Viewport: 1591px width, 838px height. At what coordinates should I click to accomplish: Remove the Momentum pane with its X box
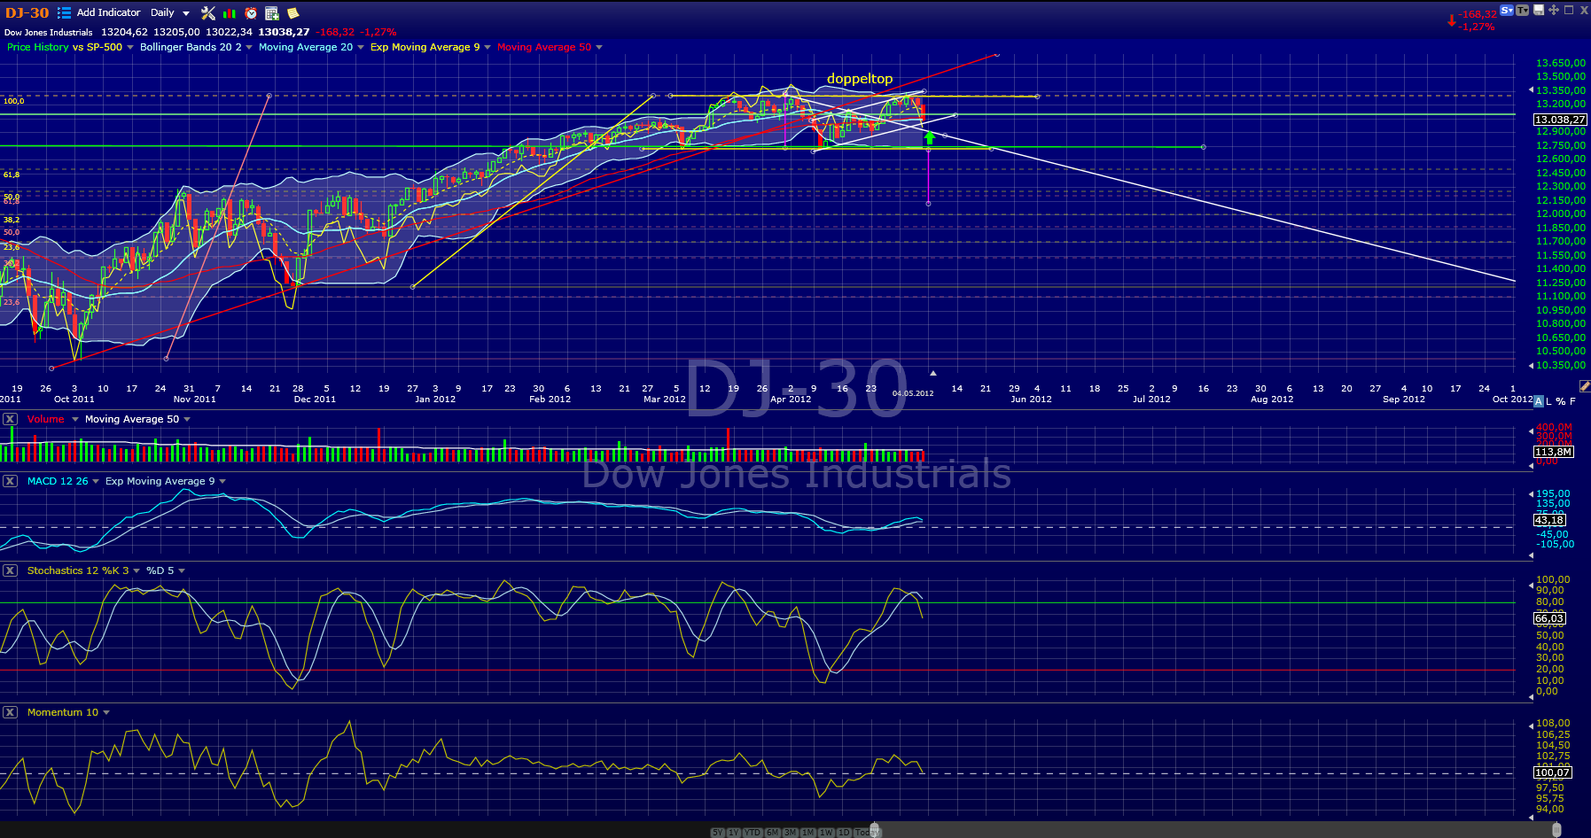10,712
